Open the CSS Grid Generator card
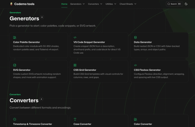Screen dimensions: 195x127 click(99, 71)
